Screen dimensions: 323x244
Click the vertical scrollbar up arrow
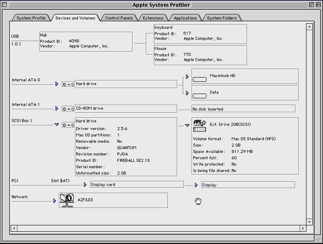pyautogui.click(x=309, y=27)
